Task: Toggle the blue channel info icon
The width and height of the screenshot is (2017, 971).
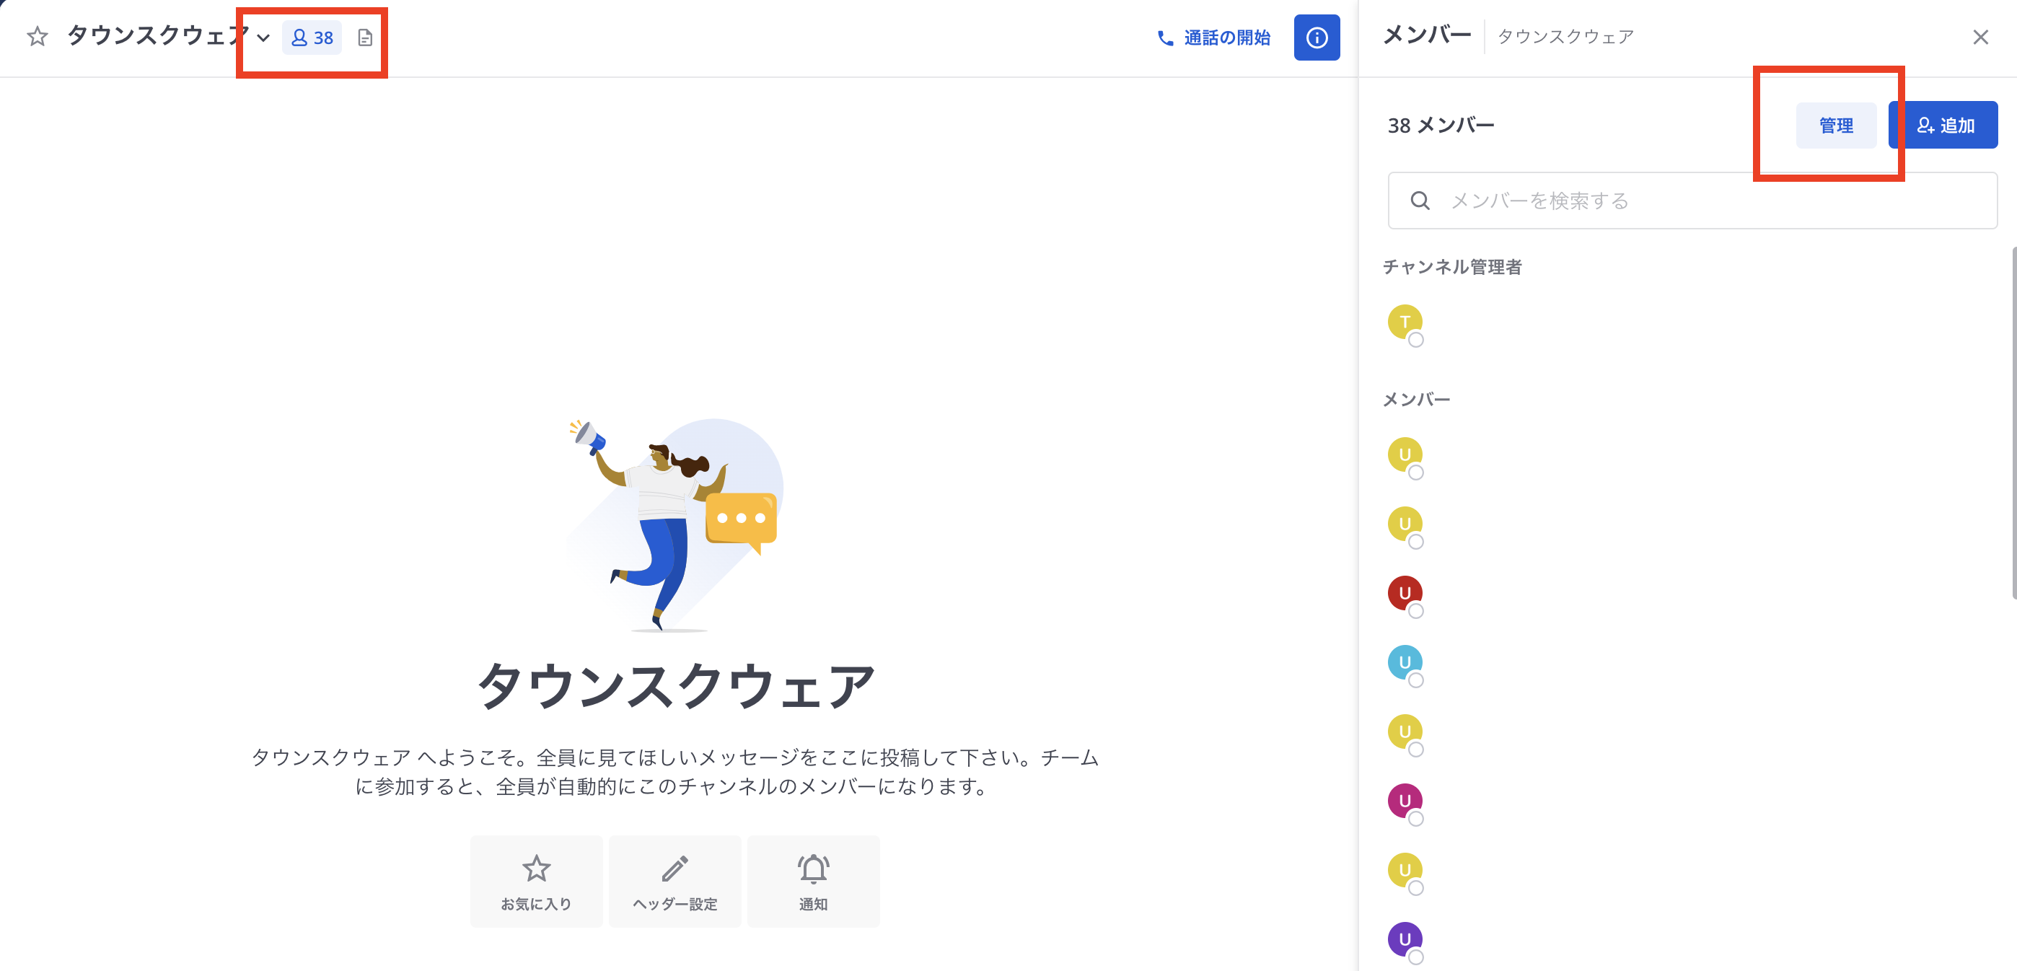Action: (x=1317, y=38)
